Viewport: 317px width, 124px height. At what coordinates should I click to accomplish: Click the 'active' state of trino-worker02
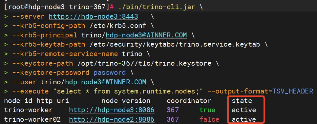click(244, 119)
